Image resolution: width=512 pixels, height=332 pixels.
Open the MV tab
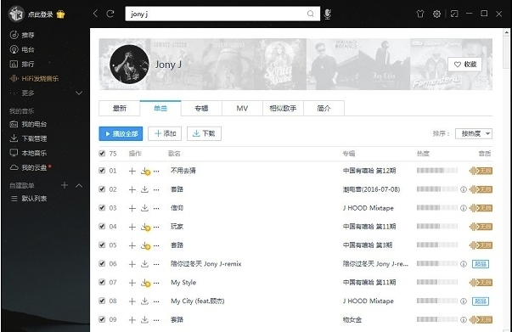pyautogui.click(x=242, y=109)
